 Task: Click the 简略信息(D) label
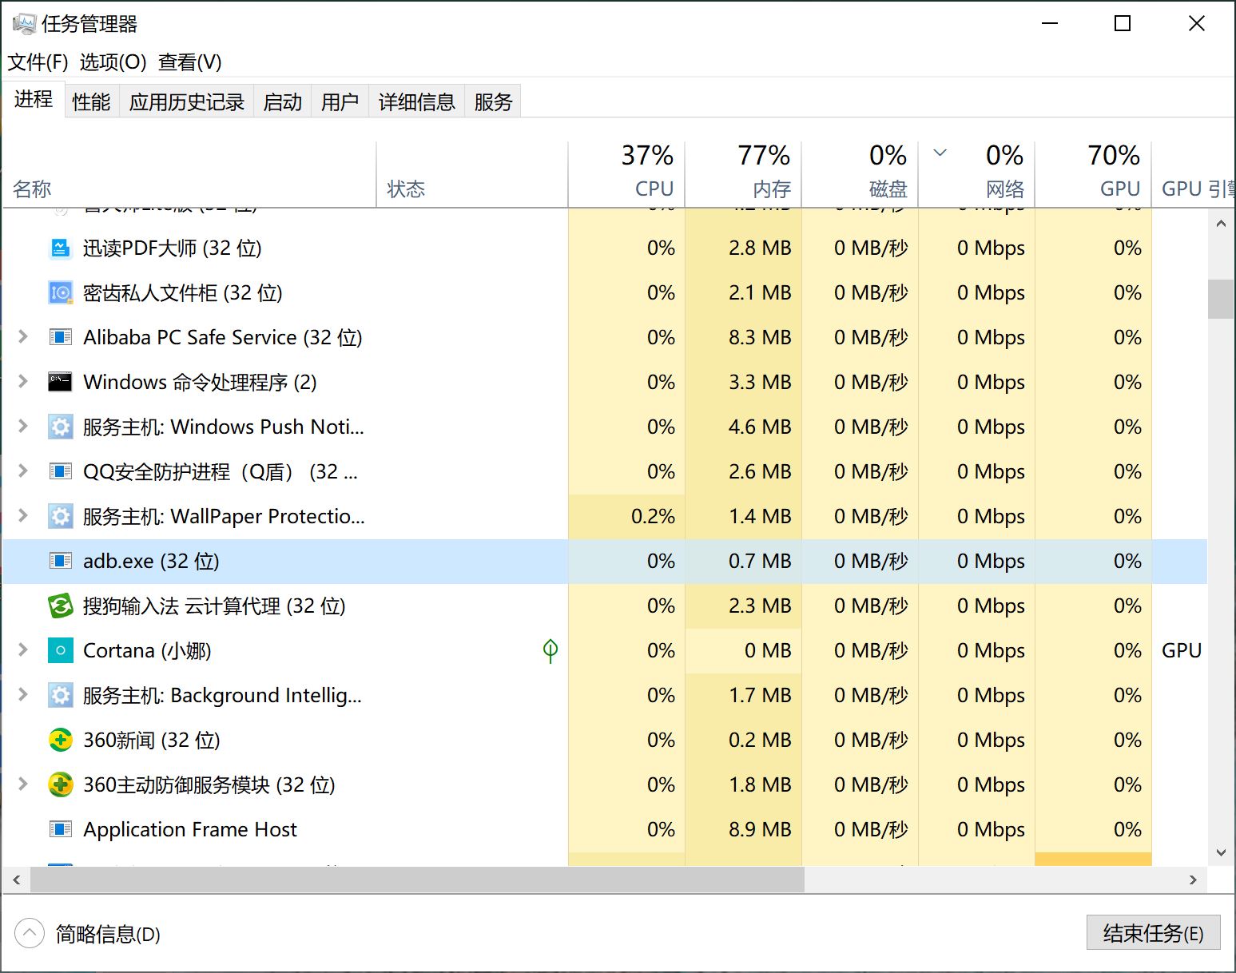[108, 934]
